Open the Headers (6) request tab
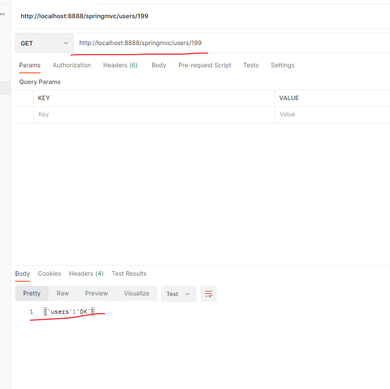Viewport: 390px width, 389px height. tap(120, 65)
